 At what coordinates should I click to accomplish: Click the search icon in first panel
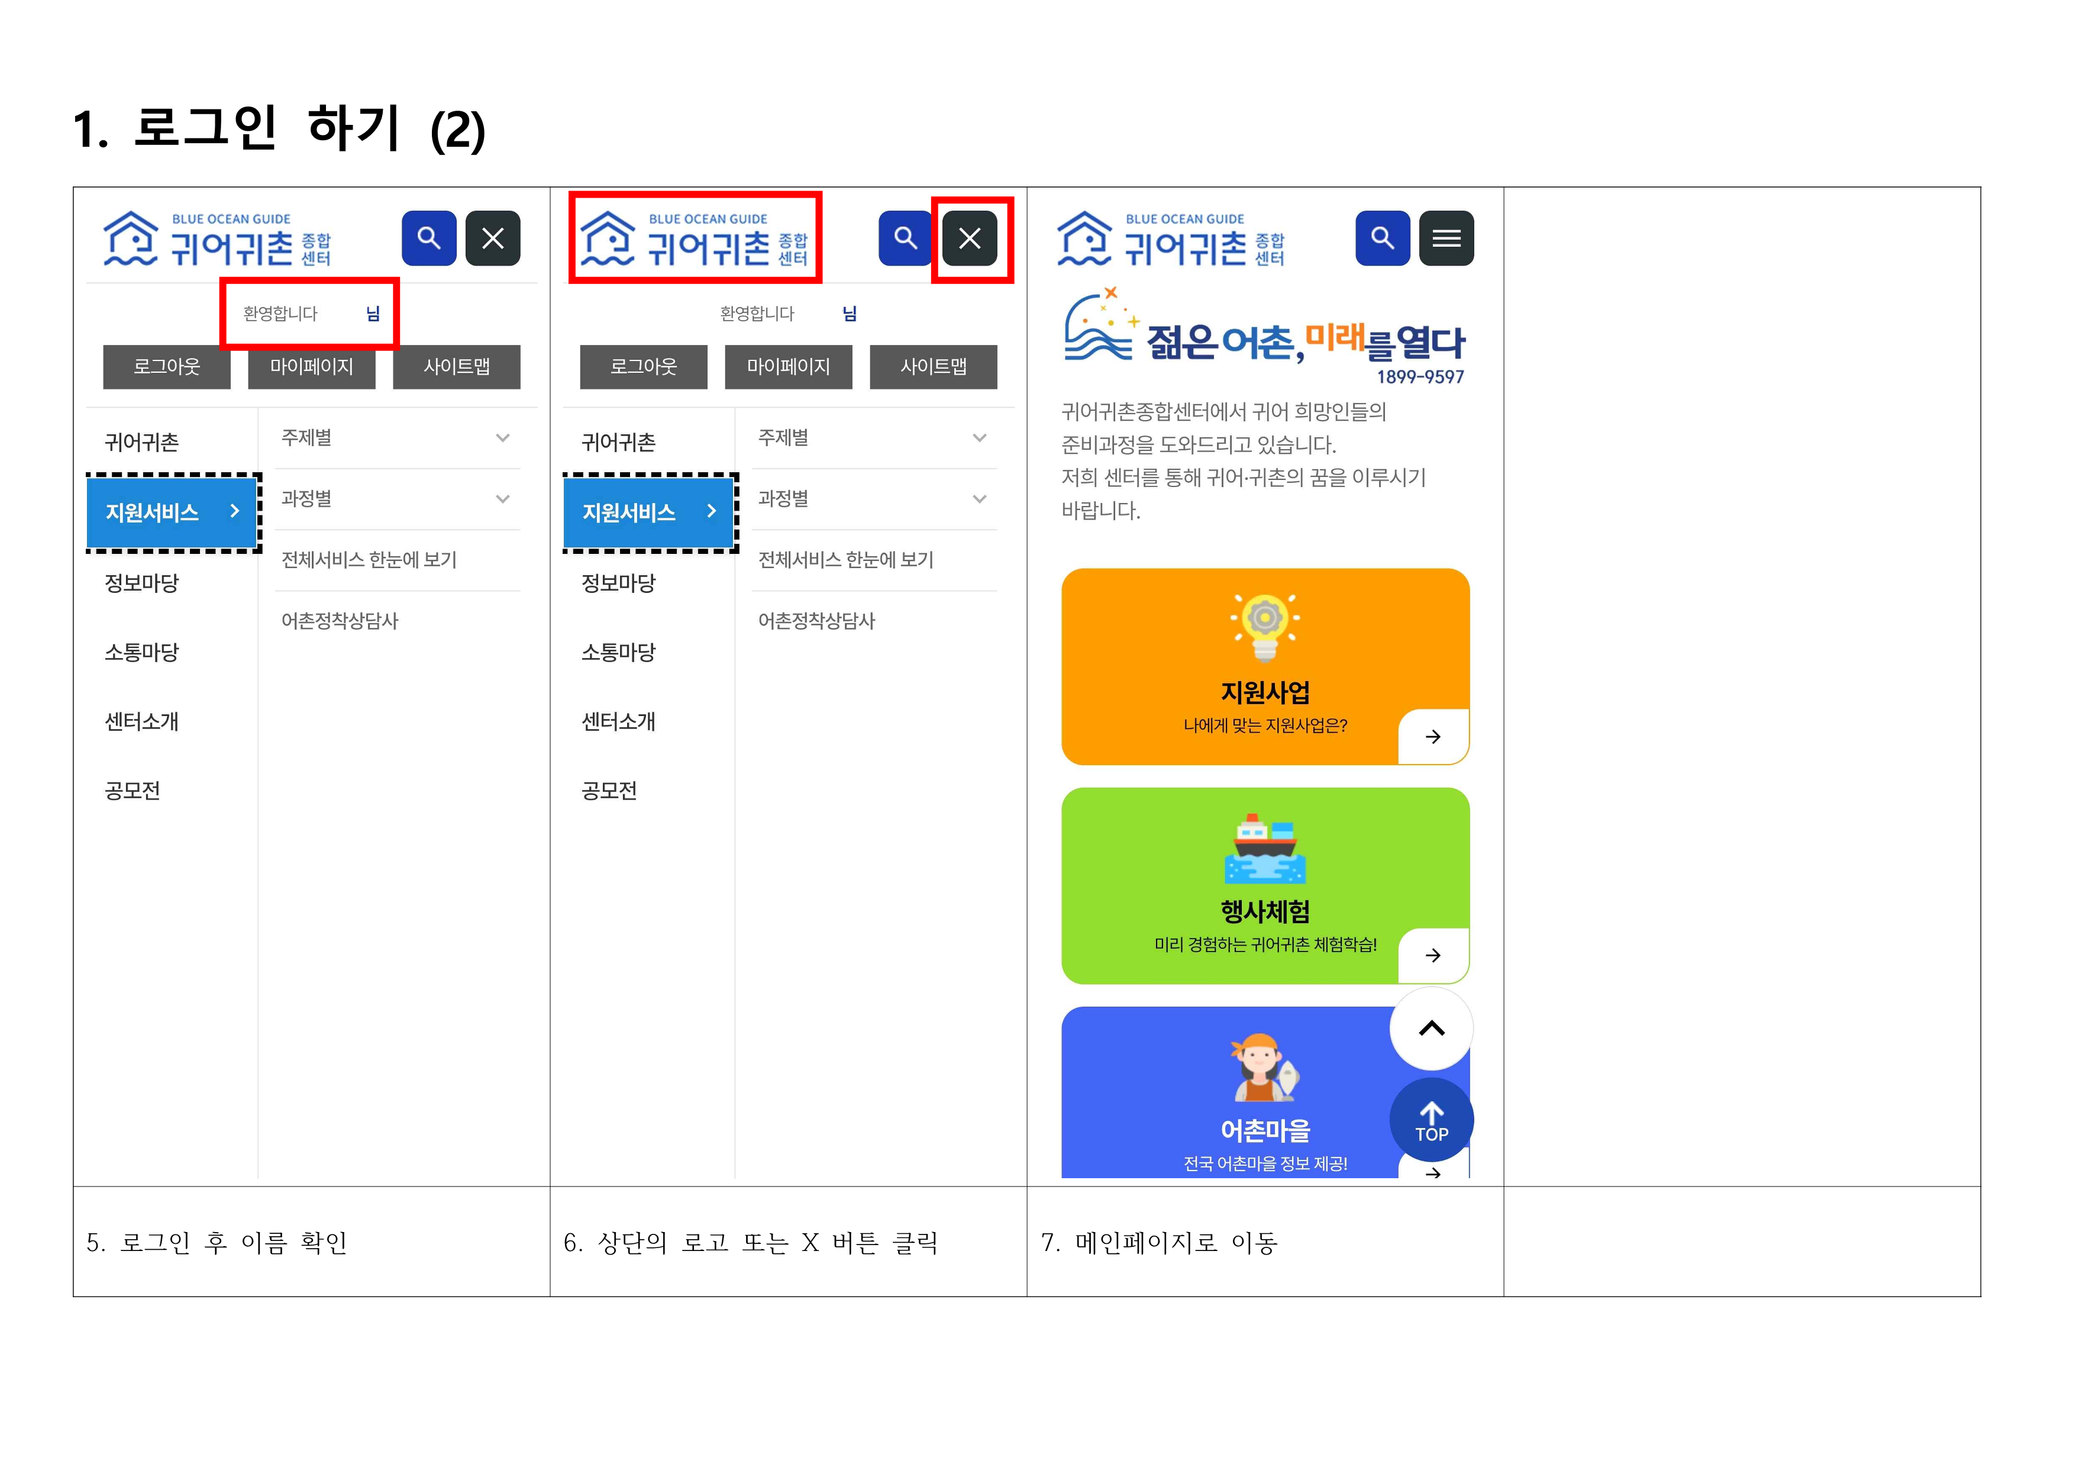[429, 238]
